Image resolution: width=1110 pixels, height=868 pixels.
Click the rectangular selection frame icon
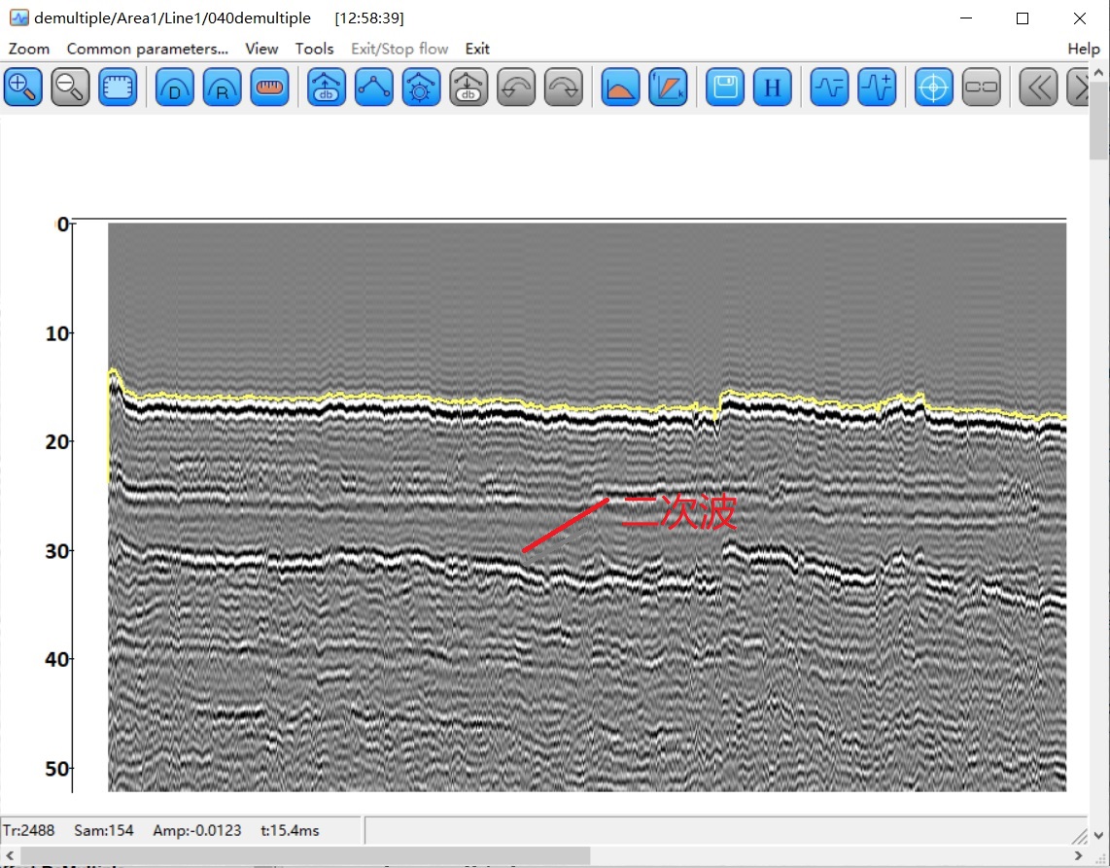tap(118, 87)
